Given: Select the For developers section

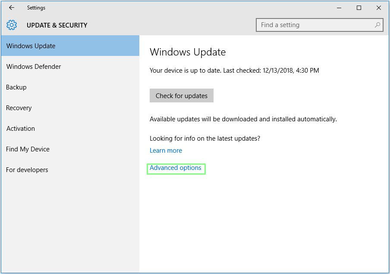Looking at the screenshot, I should point(27,170).
